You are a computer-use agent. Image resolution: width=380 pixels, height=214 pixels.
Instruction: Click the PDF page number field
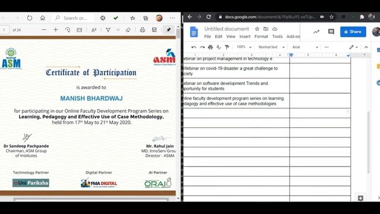(x=4, y=30)
